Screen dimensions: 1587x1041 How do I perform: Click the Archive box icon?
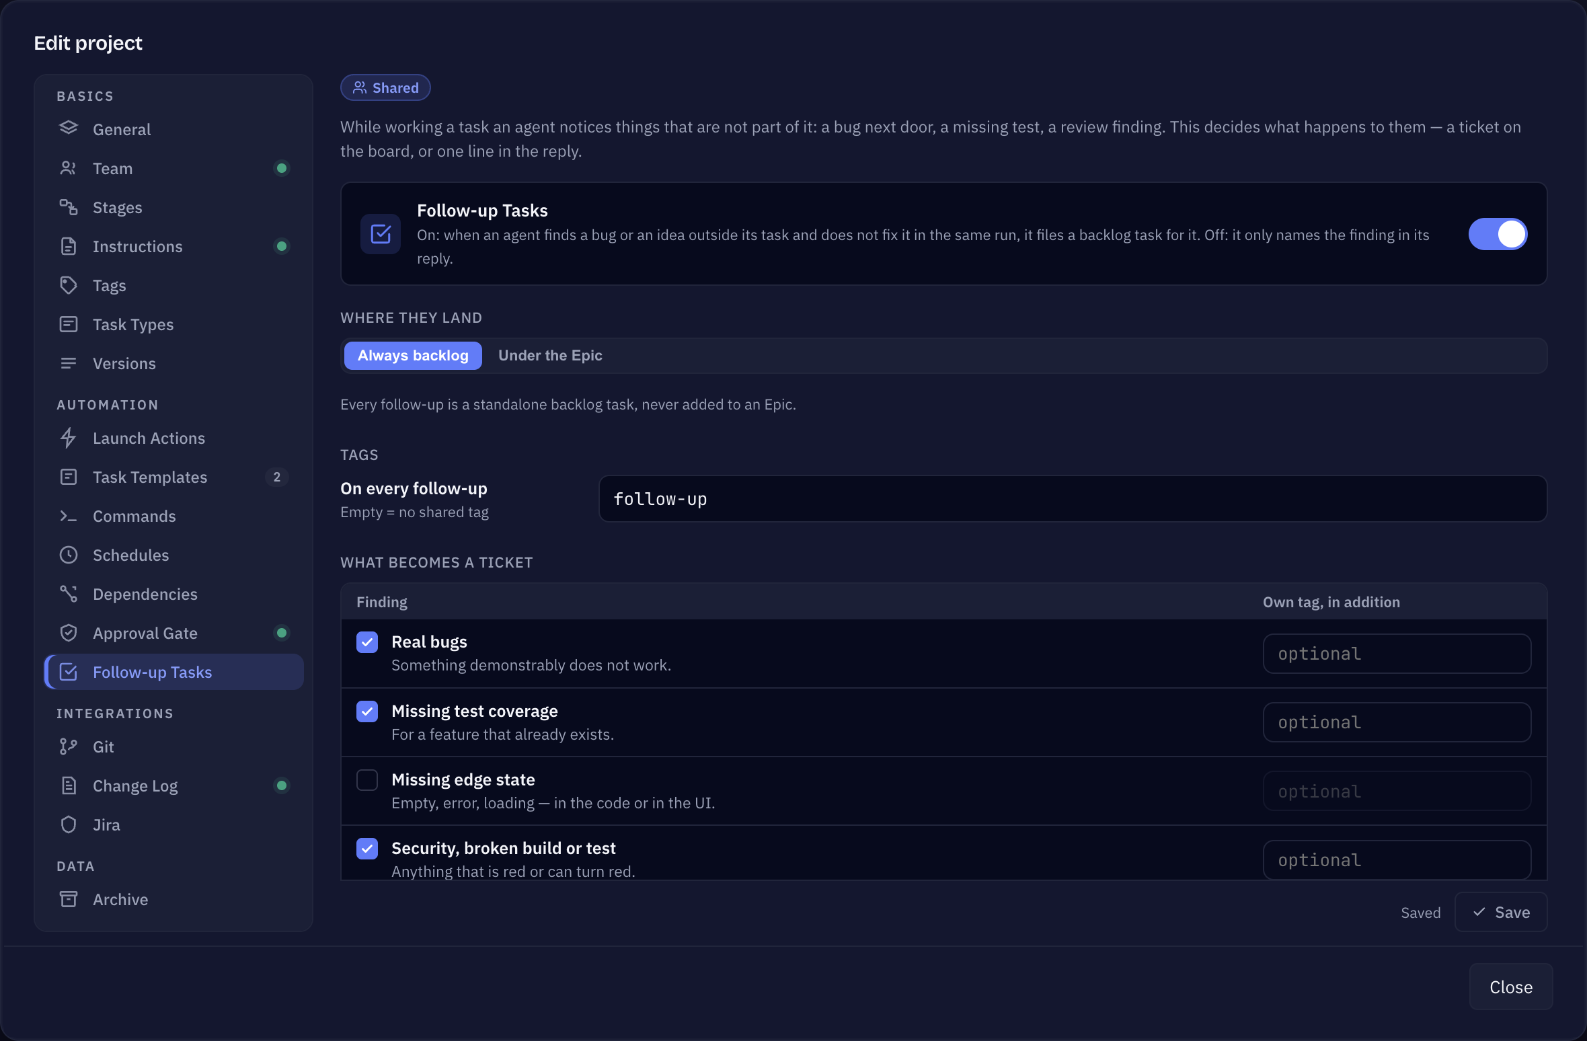(x=69, y=898)
